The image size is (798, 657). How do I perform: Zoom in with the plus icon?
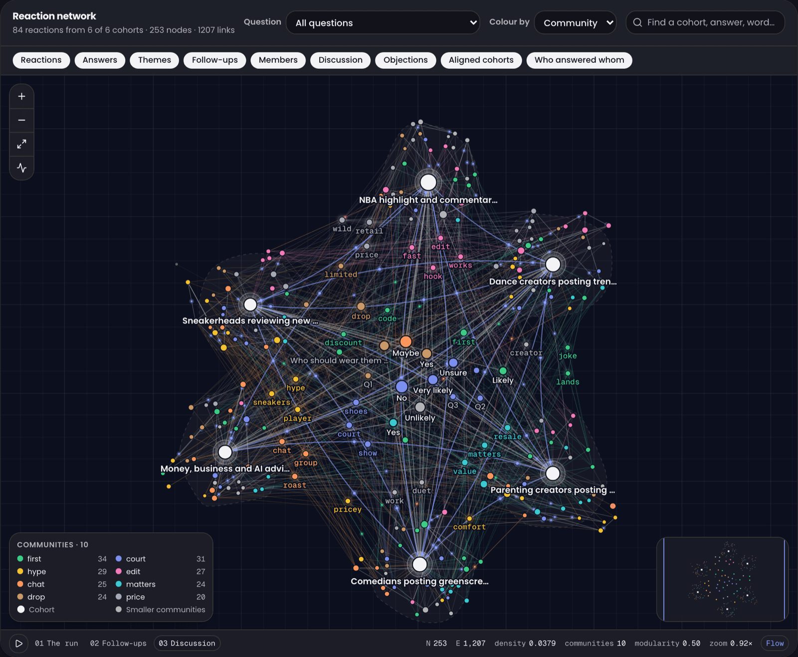(x=21, y=96)
